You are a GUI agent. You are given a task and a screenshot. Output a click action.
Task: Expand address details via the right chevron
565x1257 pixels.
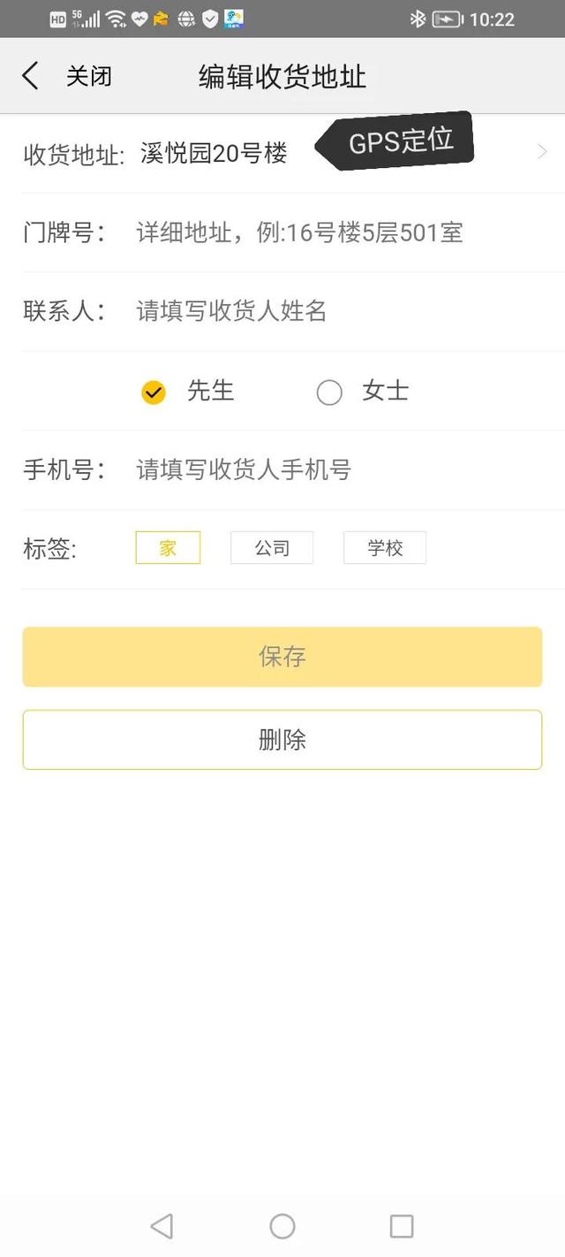(544, 150)
